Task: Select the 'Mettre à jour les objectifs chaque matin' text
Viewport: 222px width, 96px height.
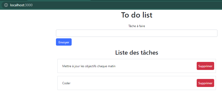Action: click(x=89, y=66)
